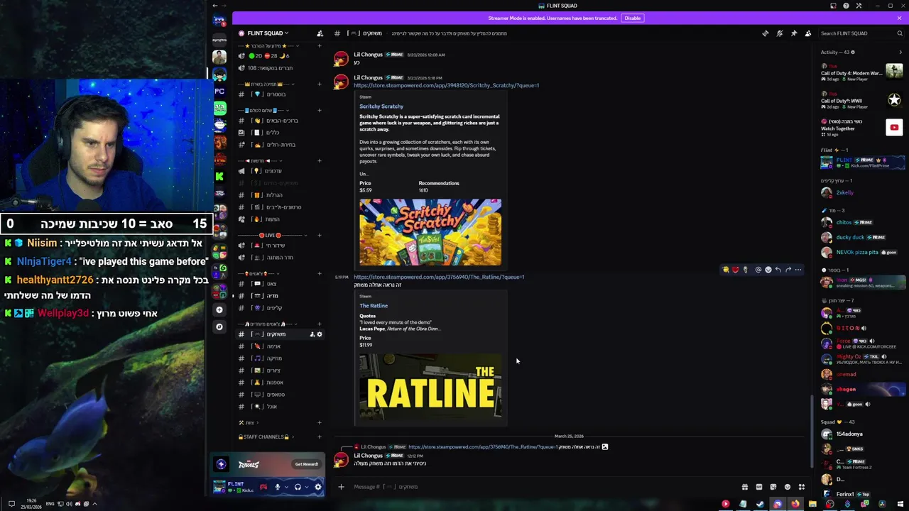
Task: Add channel to STAFF CHANNELS category
Action: (320, 437)
